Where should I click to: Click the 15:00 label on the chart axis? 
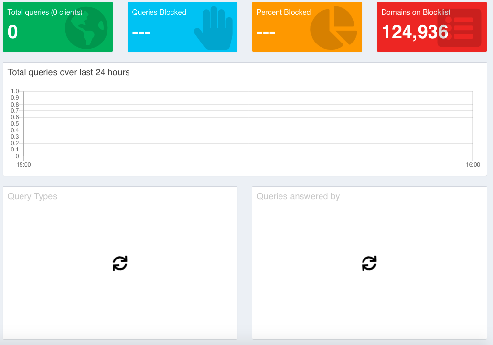coord(23,165)
